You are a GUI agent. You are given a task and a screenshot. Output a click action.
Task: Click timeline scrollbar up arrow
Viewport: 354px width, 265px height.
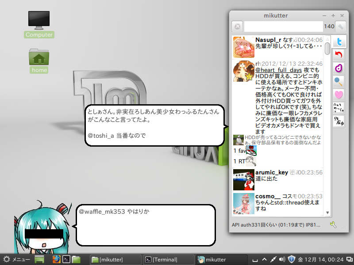click(x=327, y=39)
